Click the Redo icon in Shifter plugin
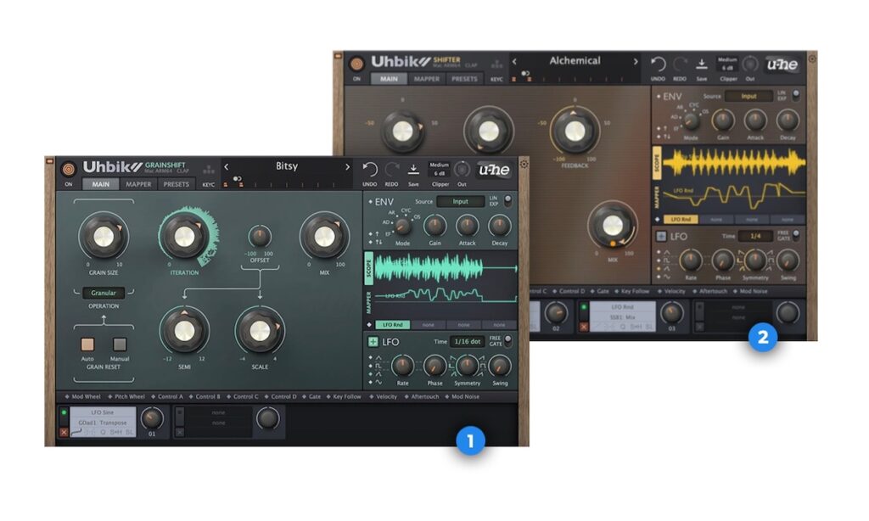Screen dimensions: 869x521 (x=680, y=63)
